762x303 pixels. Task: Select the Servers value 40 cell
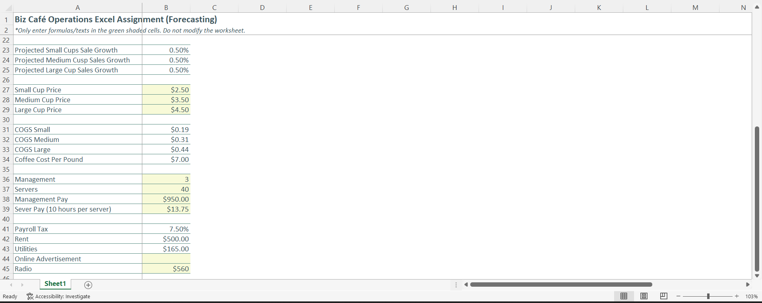(x=166, y=189)
